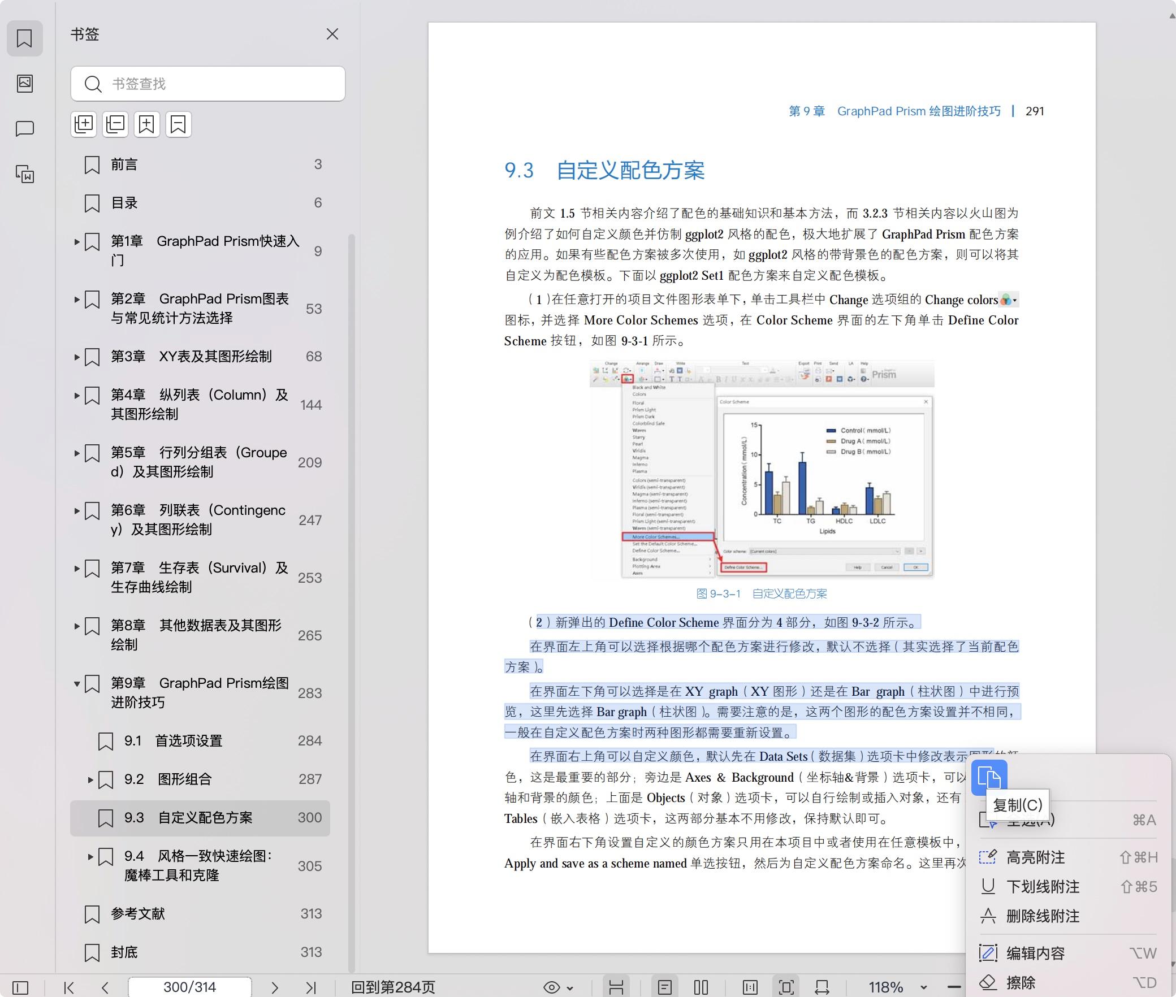Click the collapse all bookmarks icon
The width and height of the screenshot is (1176, 997).
(x=115, y=124)
